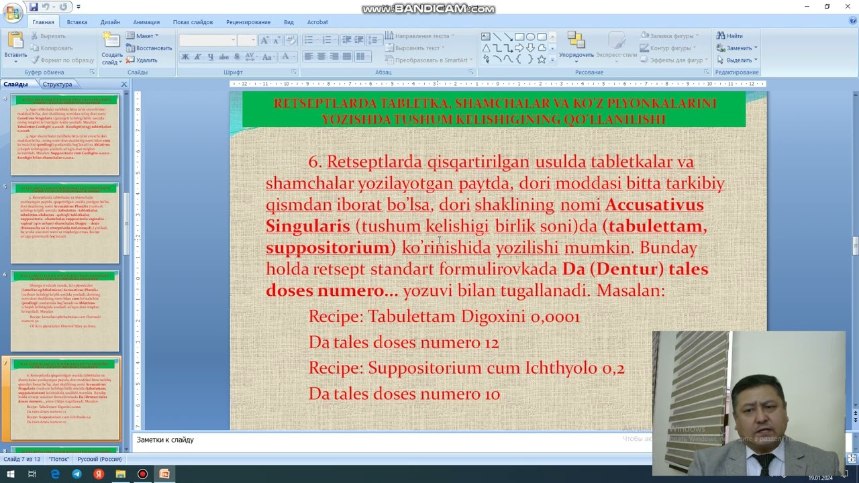Image resolution: width=859 pixels, height=483 pixels.
Task: Toggle underline (Ч) formatting
Action: (x=211, y=57)
